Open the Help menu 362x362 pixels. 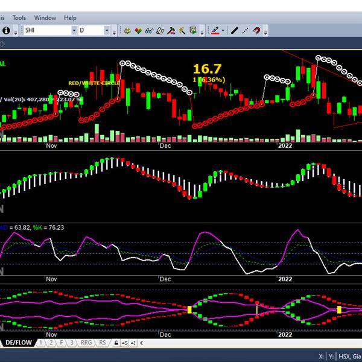click(70, 18)
